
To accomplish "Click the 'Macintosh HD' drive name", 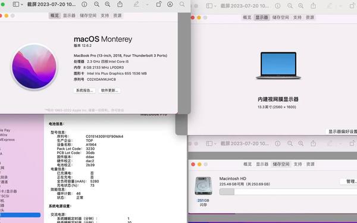I will tap(233, 178).
